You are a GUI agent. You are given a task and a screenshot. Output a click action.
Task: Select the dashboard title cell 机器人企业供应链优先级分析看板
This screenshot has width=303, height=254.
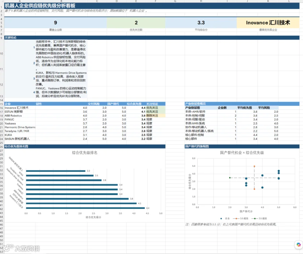click(40, 6)
